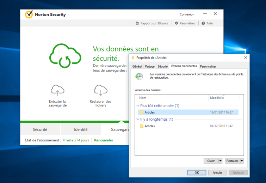Click folder icon of Articles dated 18/01/2017

point(142,112)
